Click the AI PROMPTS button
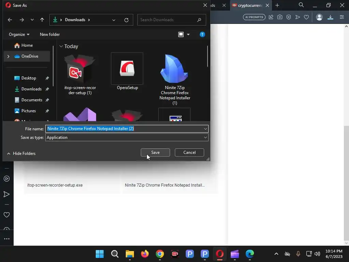 (x=254, y=17)
